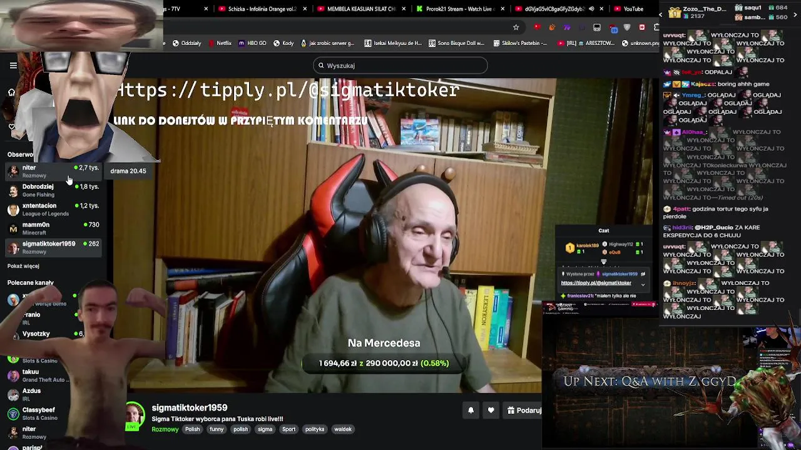Click sigmatiktoker1959 channel avatar below video
This screenshot has height=450, width=801.
tap(134, 414)
